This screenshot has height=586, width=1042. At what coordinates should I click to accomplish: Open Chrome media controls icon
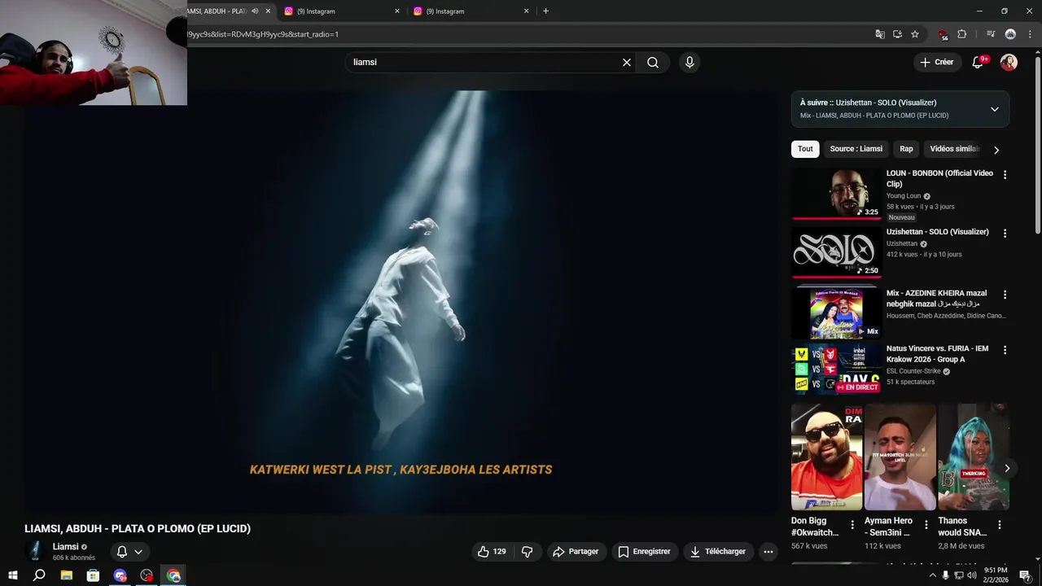click(991, 34)
